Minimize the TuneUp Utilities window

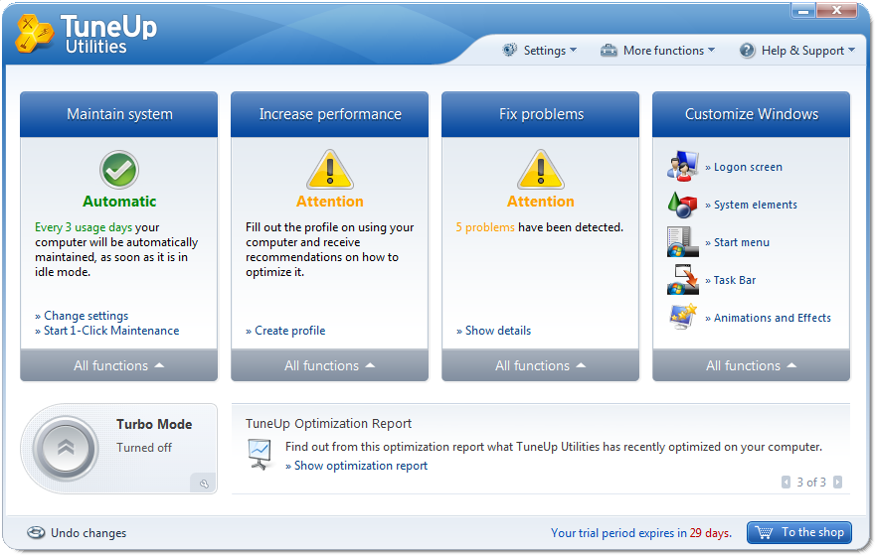pyautogui.click(x=803, y=11)
